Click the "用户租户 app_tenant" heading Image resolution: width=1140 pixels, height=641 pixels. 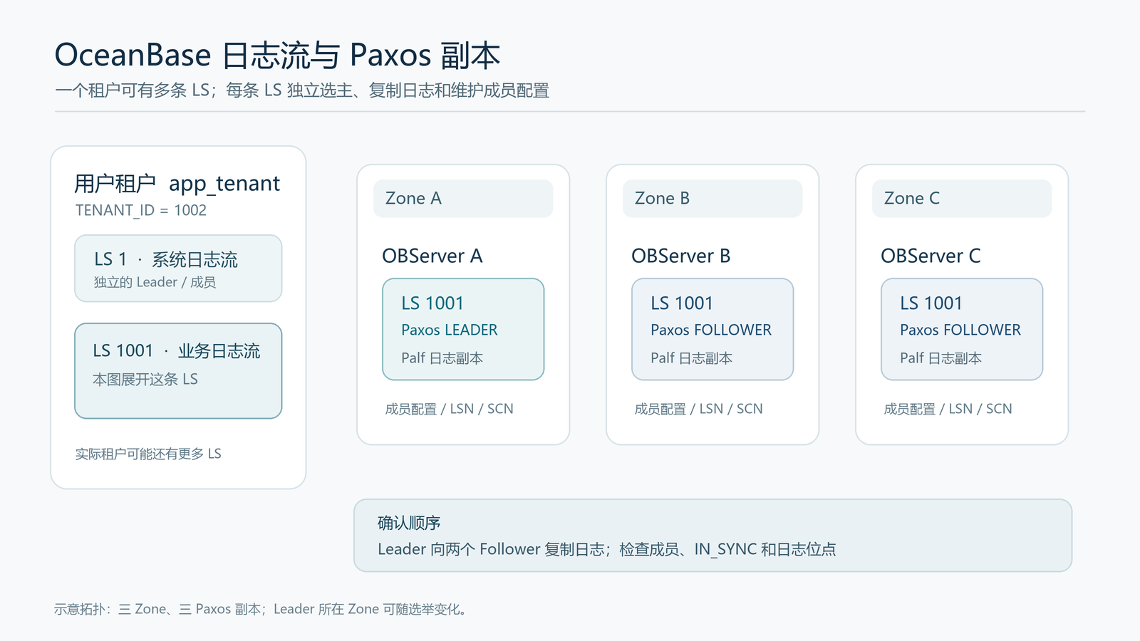(x=177, y=184)
